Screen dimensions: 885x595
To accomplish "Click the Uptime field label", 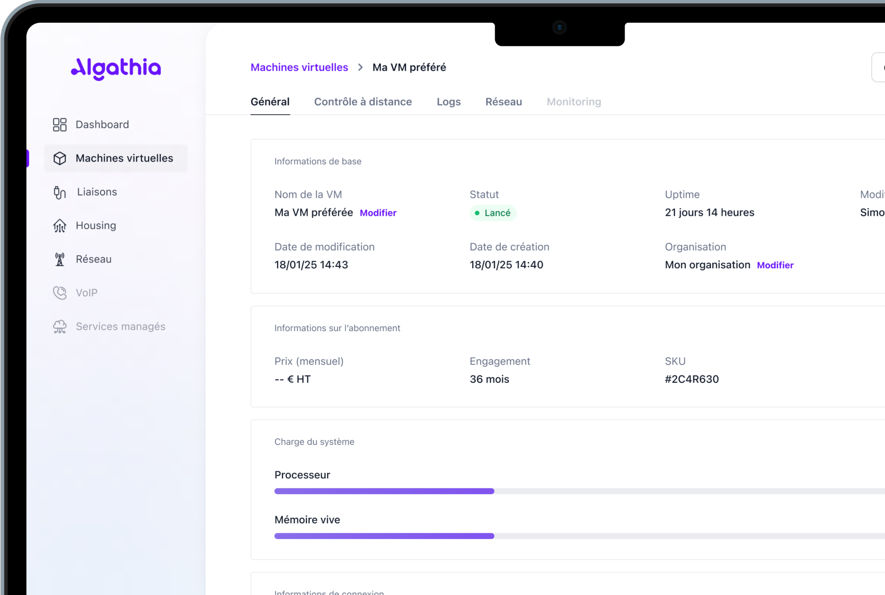I will (x=682, y=195).
